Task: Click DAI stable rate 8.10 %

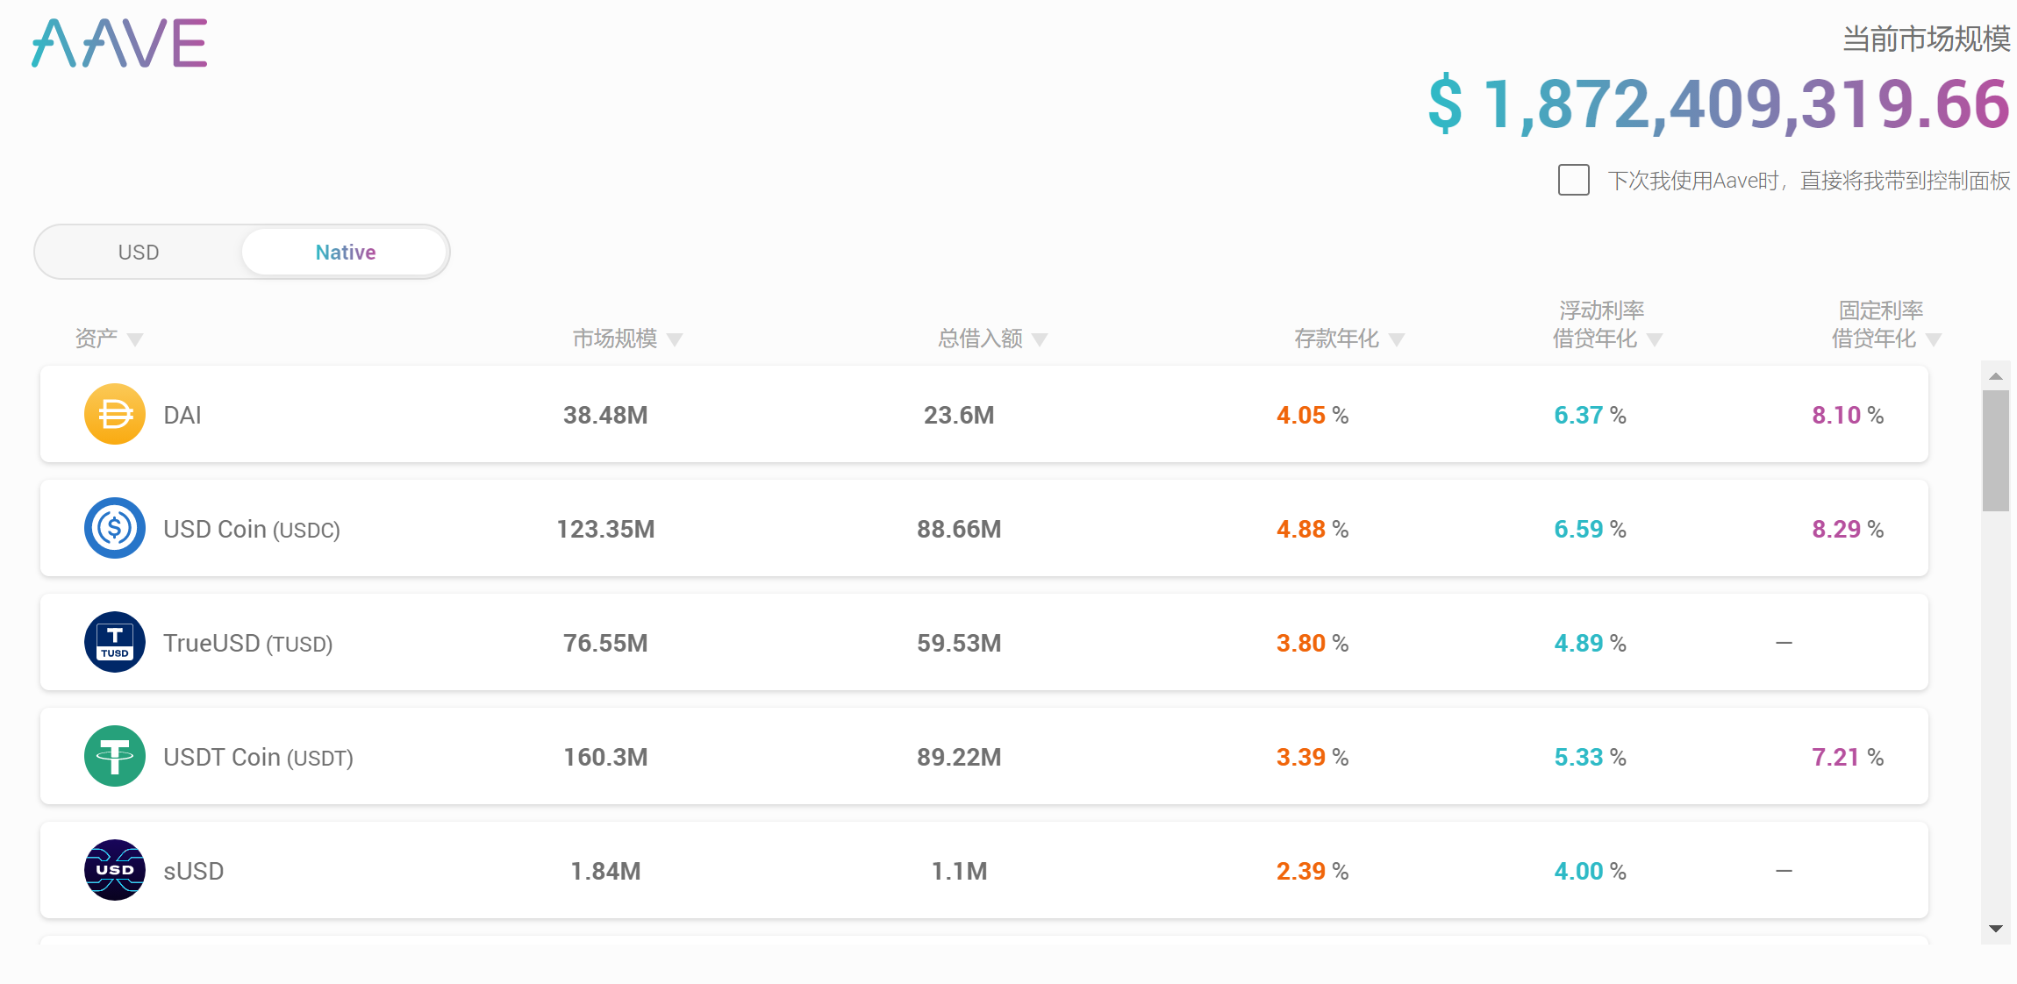Action: (1848, 415)
